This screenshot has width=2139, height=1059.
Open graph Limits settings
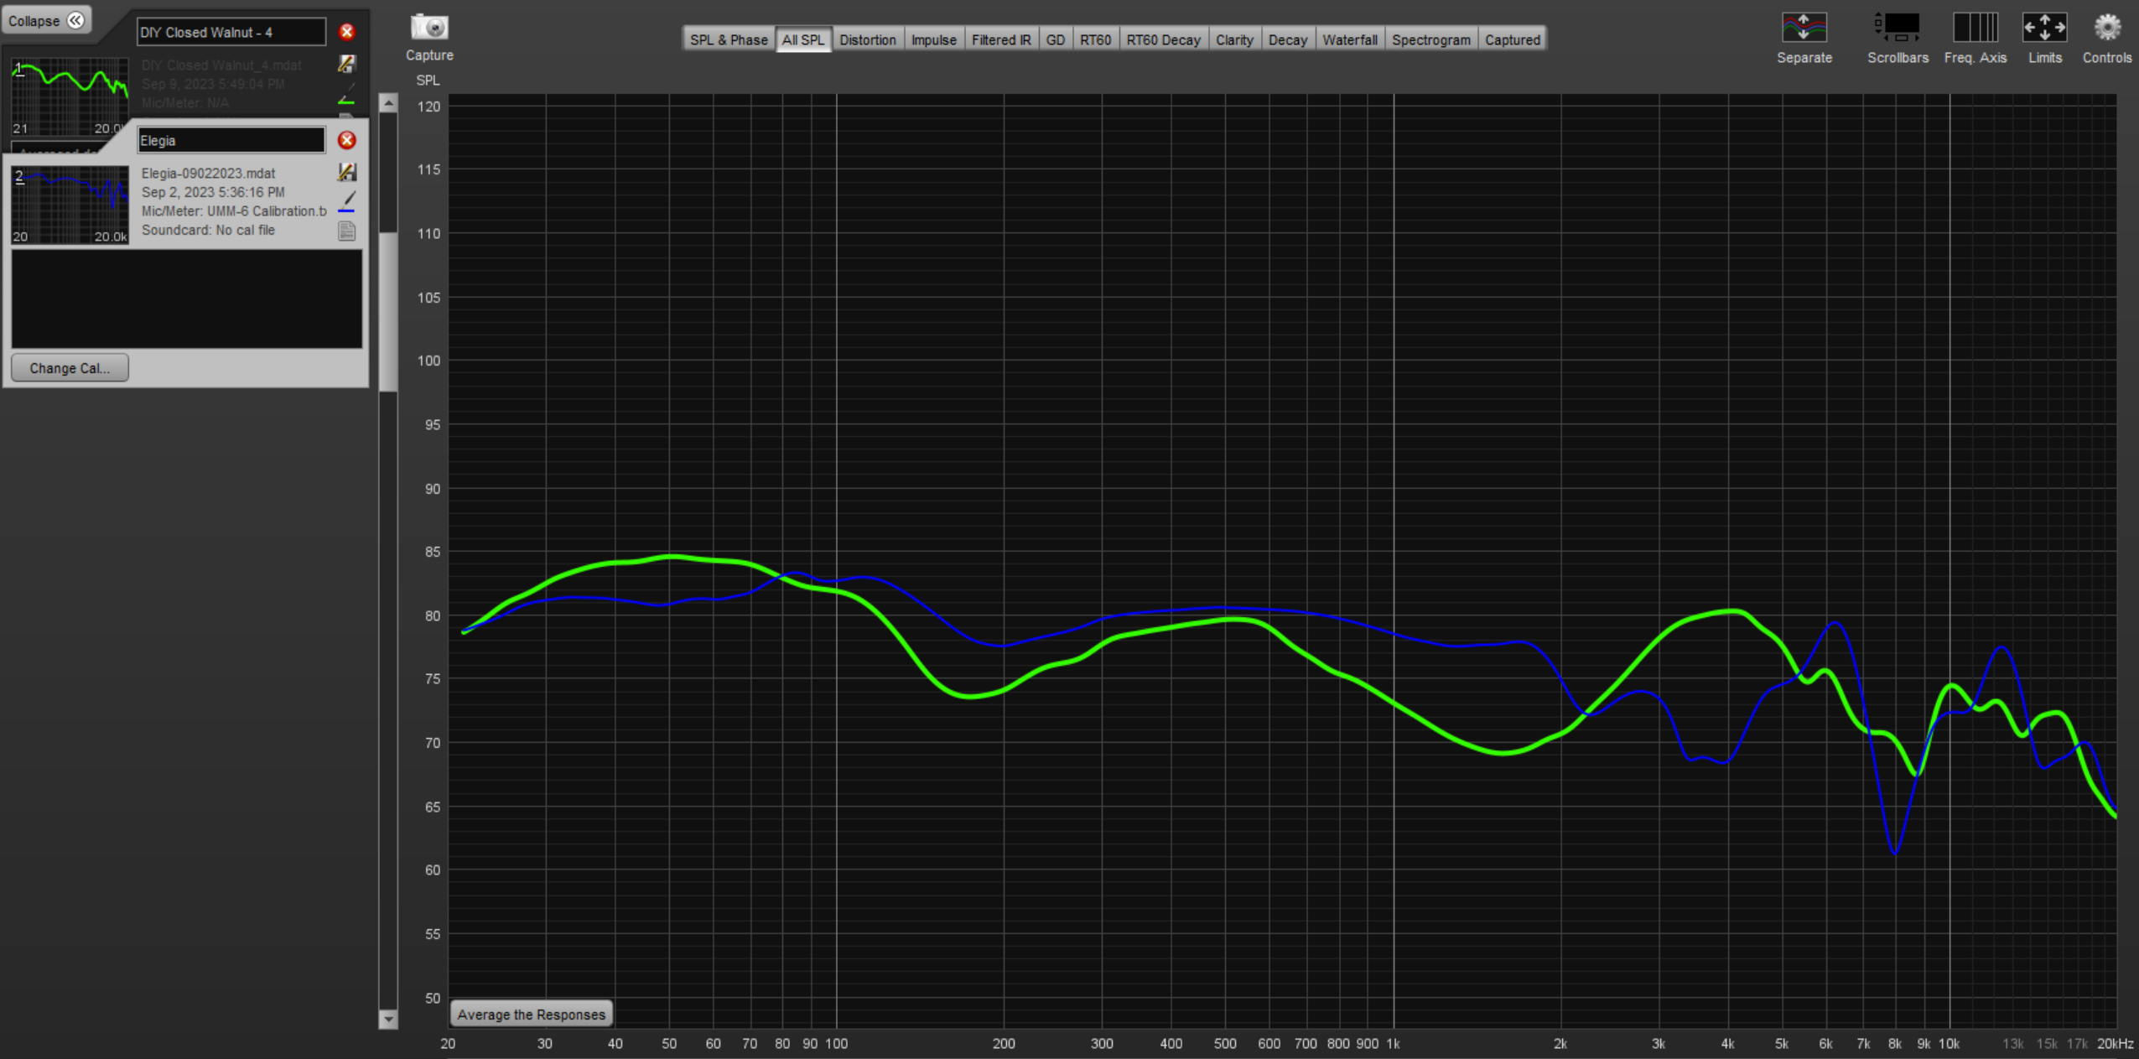click(2044, 38)
